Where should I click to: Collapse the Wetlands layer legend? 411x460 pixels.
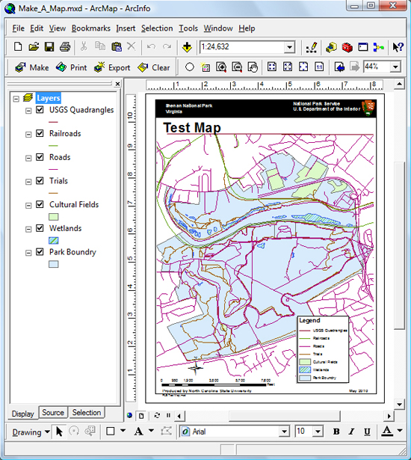28,229
